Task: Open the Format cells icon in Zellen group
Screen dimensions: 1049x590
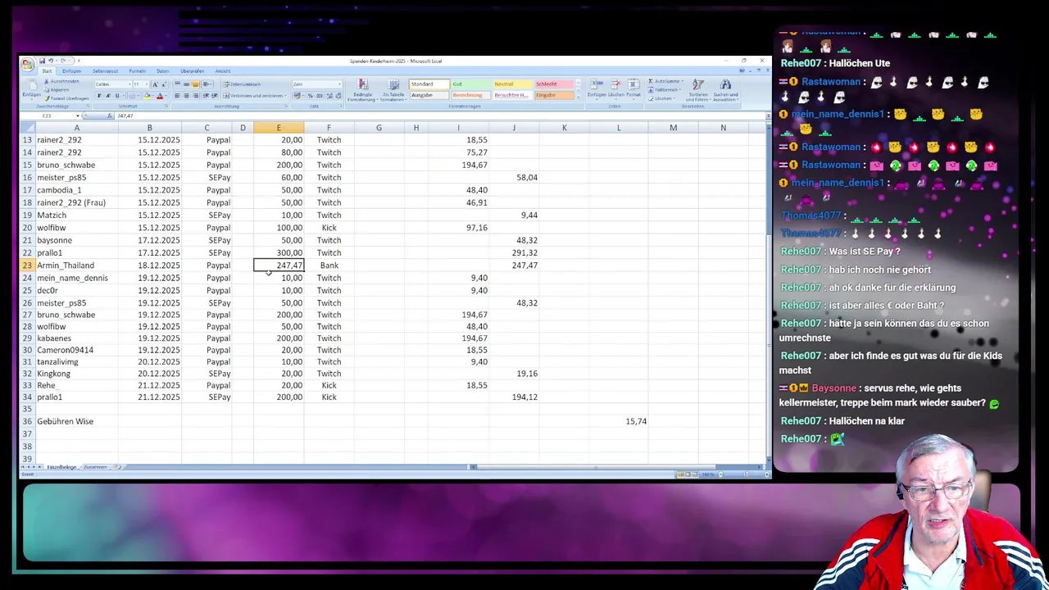Action: coord(633,84)
